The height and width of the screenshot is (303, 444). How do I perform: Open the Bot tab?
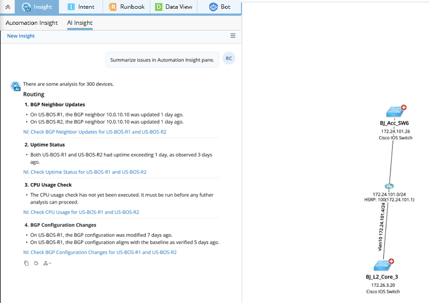pos(220,7)
